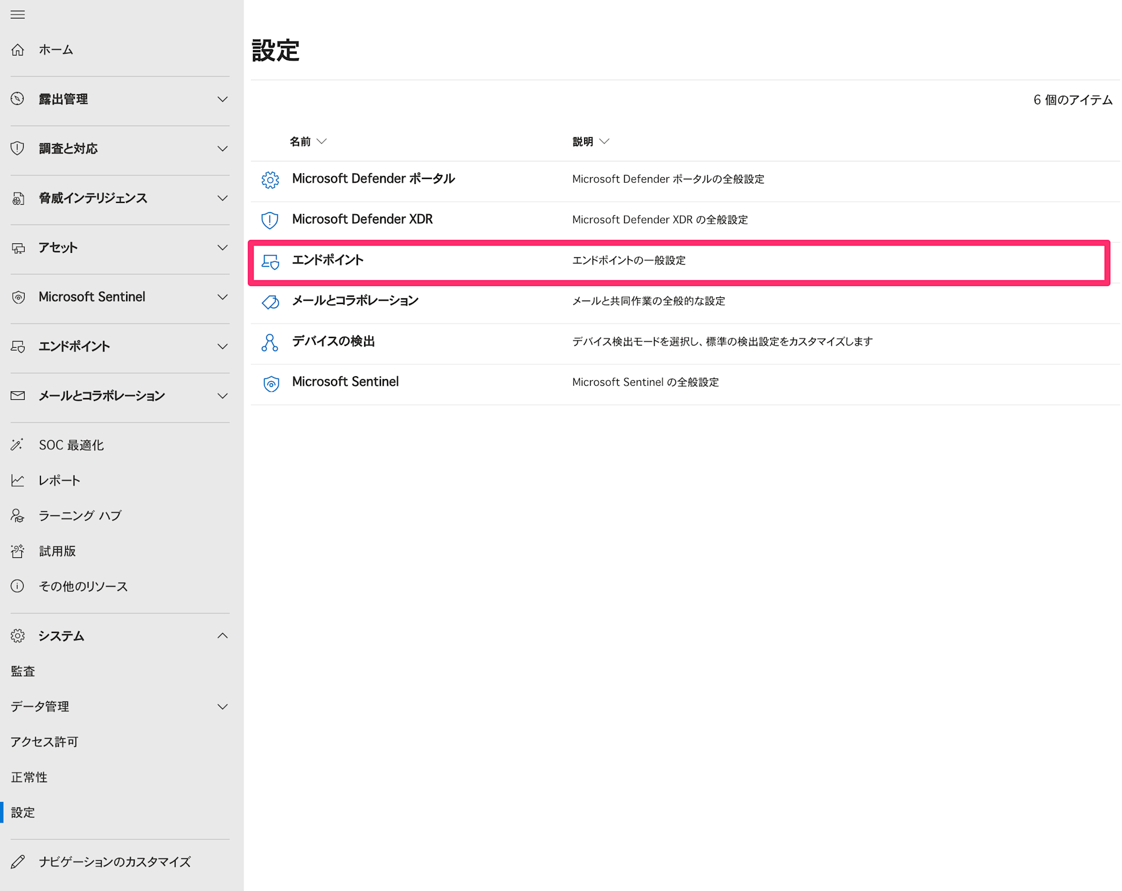Click the envelope icon for メールとコラボレーション
This screenshot has height=891, width=1122.
(x=18, y=396)
